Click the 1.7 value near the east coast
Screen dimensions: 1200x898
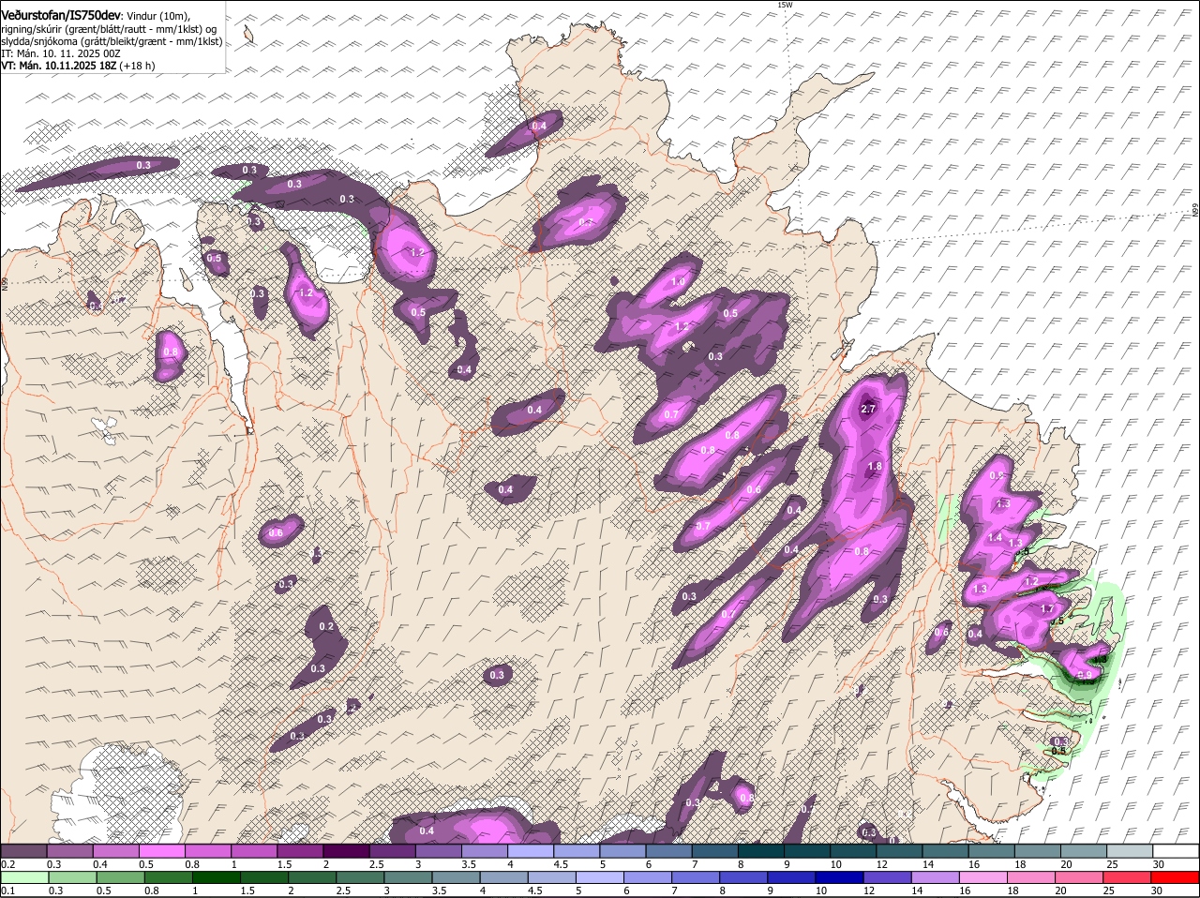(x=1048, y=609)
